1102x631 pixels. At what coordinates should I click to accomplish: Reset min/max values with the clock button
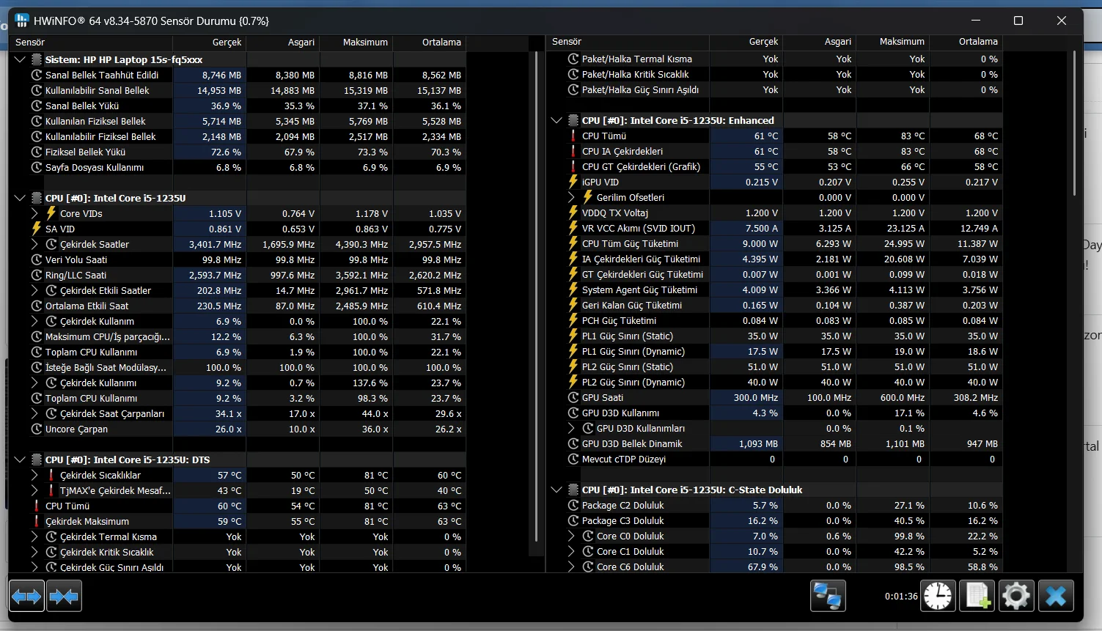[938, 596]
